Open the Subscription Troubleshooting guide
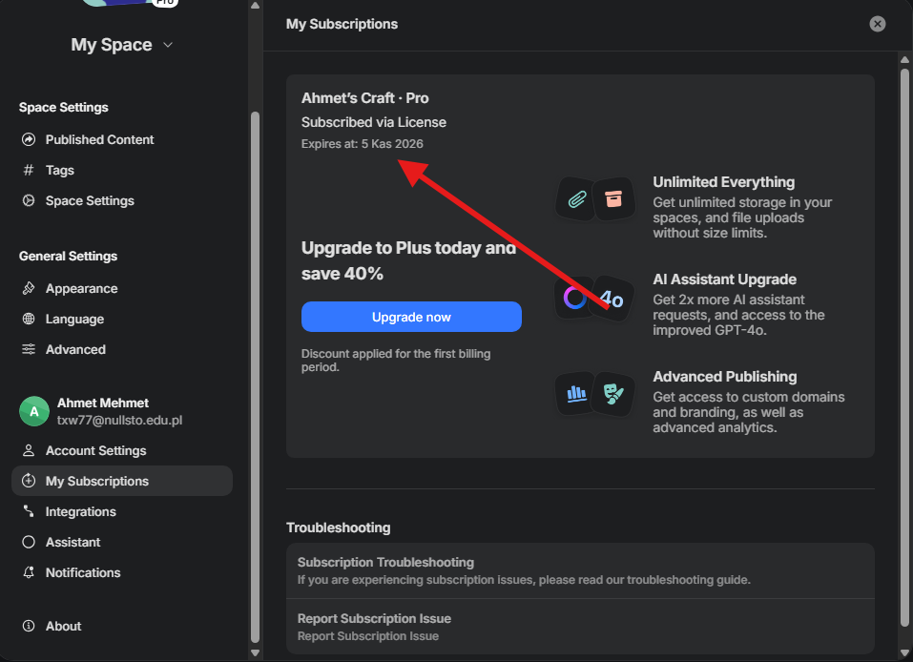 tap(580, 570)
